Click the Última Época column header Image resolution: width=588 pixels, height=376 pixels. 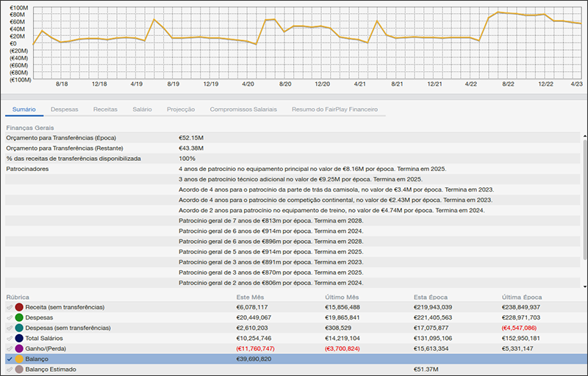coord(521,297)
